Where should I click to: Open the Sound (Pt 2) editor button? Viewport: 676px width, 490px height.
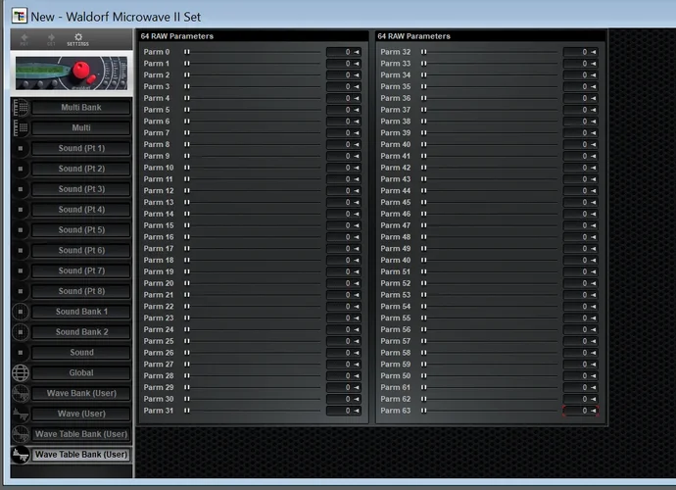coord(81,169)
